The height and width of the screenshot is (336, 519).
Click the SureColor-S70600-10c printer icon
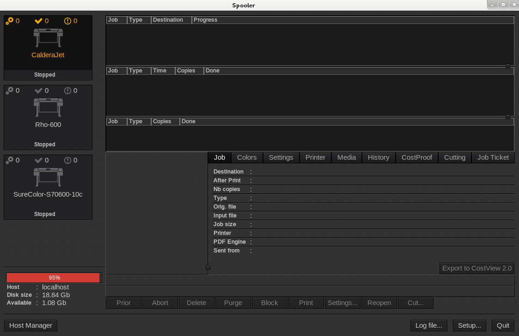[x=48, y=177]
